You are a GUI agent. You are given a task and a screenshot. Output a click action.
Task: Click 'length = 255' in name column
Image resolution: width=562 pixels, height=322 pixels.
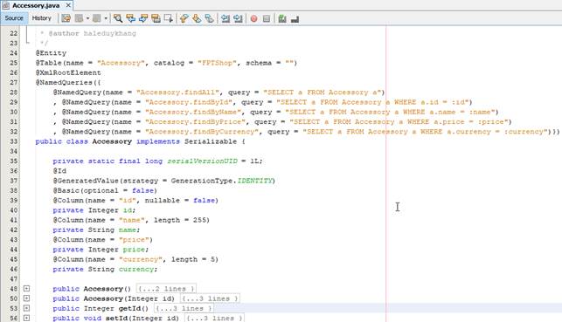tap(181, 220)
